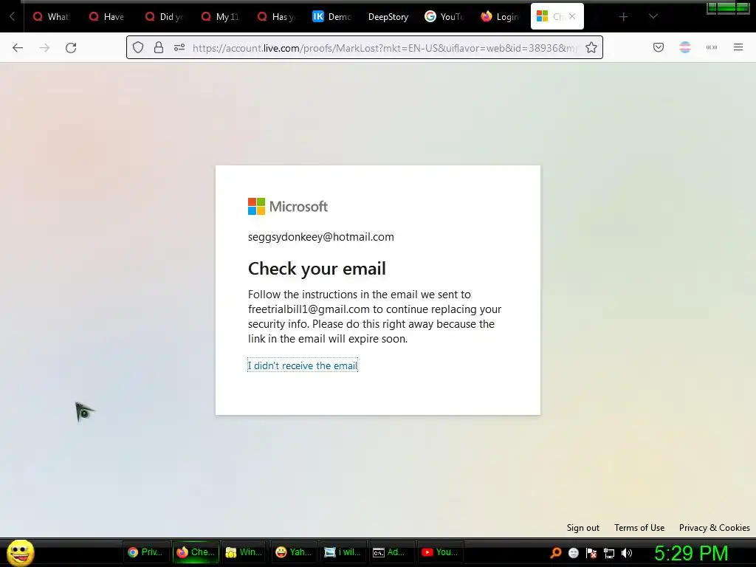Open the Pocket save icon
This screenshot has height=567, width=756.
[x=659, y=47]
